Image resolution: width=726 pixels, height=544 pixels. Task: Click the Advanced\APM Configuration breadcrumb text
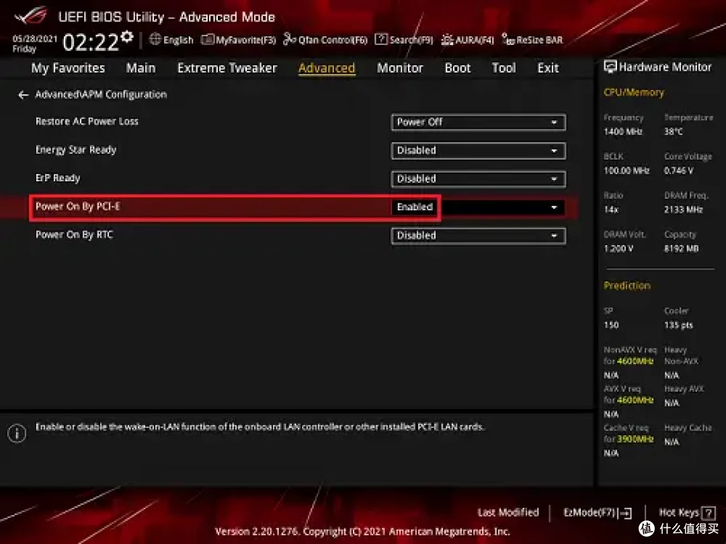(101, 95)
